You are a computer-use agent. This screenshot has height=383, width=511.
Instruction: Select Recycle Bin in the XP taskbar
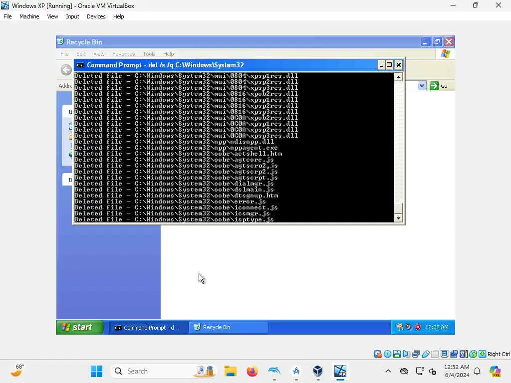tap(229, 327)
